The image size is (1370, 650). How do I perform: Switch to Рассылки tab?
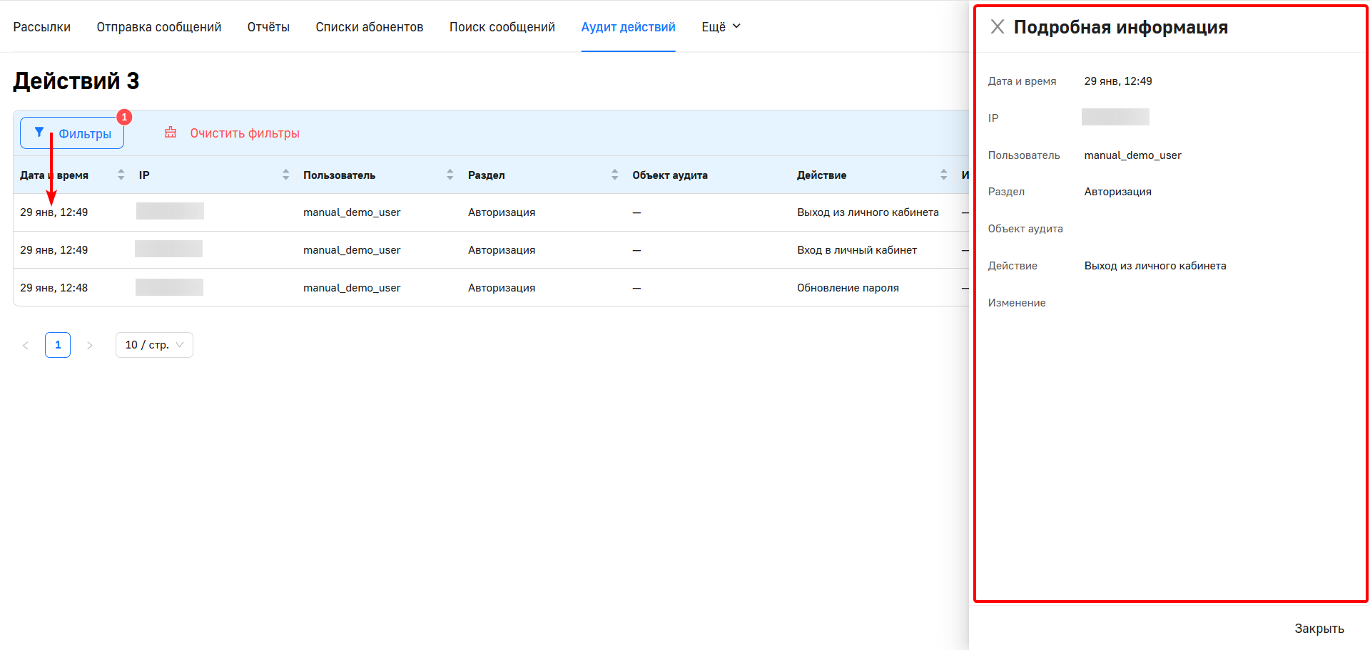click(41, 27)
